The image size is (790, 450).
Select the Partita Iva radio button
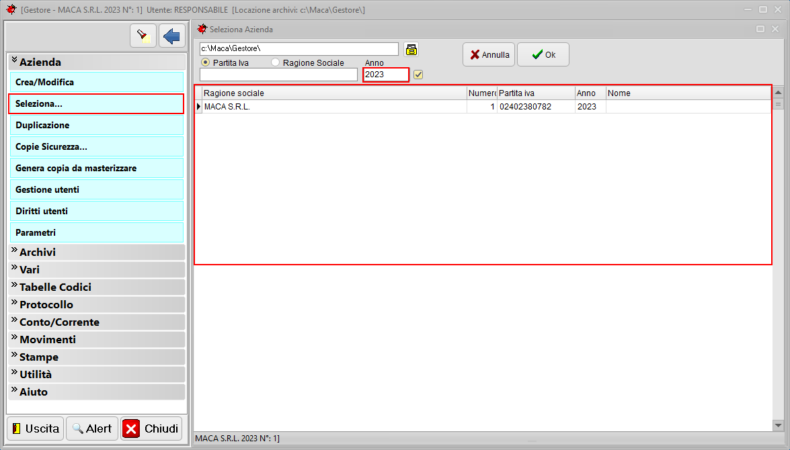tap(206, 62)
